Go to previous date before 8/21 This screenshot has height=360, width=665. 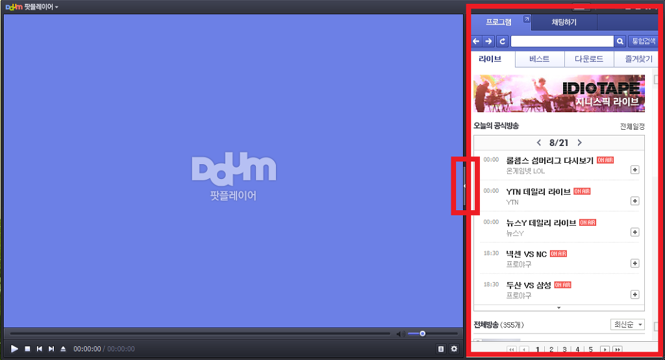click(x=539, y=143)
